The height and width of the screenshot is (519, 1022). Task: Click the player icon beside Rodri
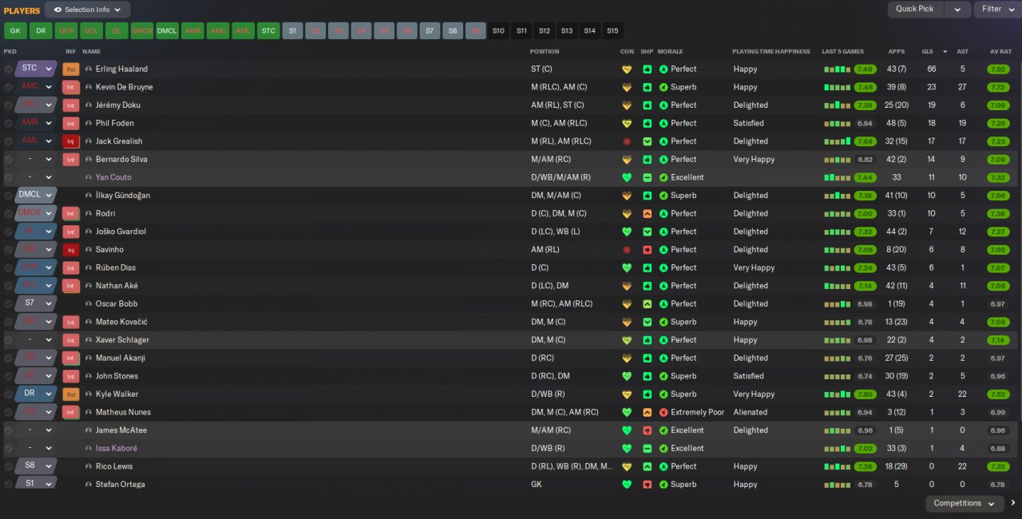pos(89,213)
